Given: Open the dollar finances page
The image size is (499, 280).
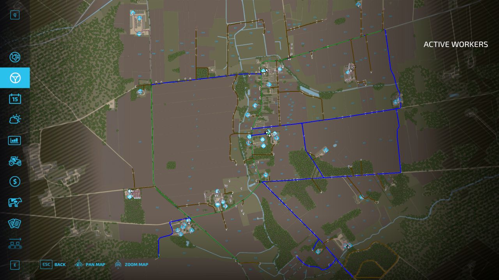Looking at the screenshot, I should [x=15, y=182].
